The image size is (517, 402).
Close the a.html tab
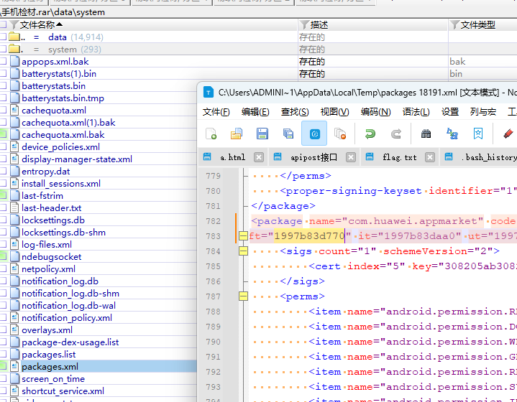pos(259,157)
